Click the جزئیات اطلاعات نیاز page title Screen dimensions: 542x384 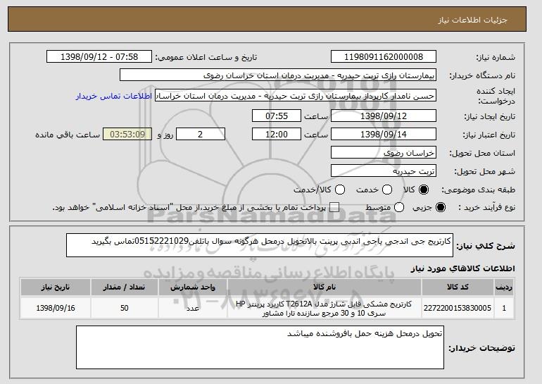472,20
